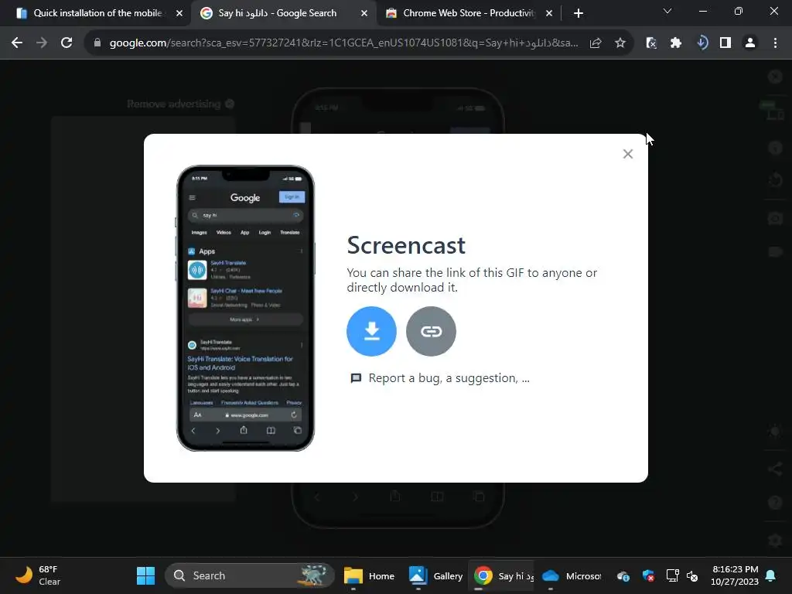Image resolution: width=792 pixels, height=594 pixels.
Task: Close the Chrome Web Store tab
Action: point(549,14)
